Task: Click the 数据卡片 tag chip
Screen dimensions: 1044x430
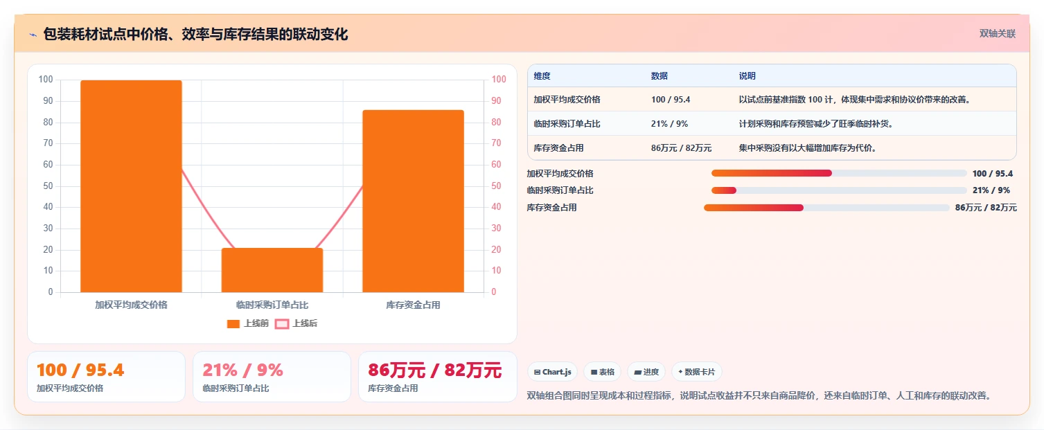Action: 697,372
